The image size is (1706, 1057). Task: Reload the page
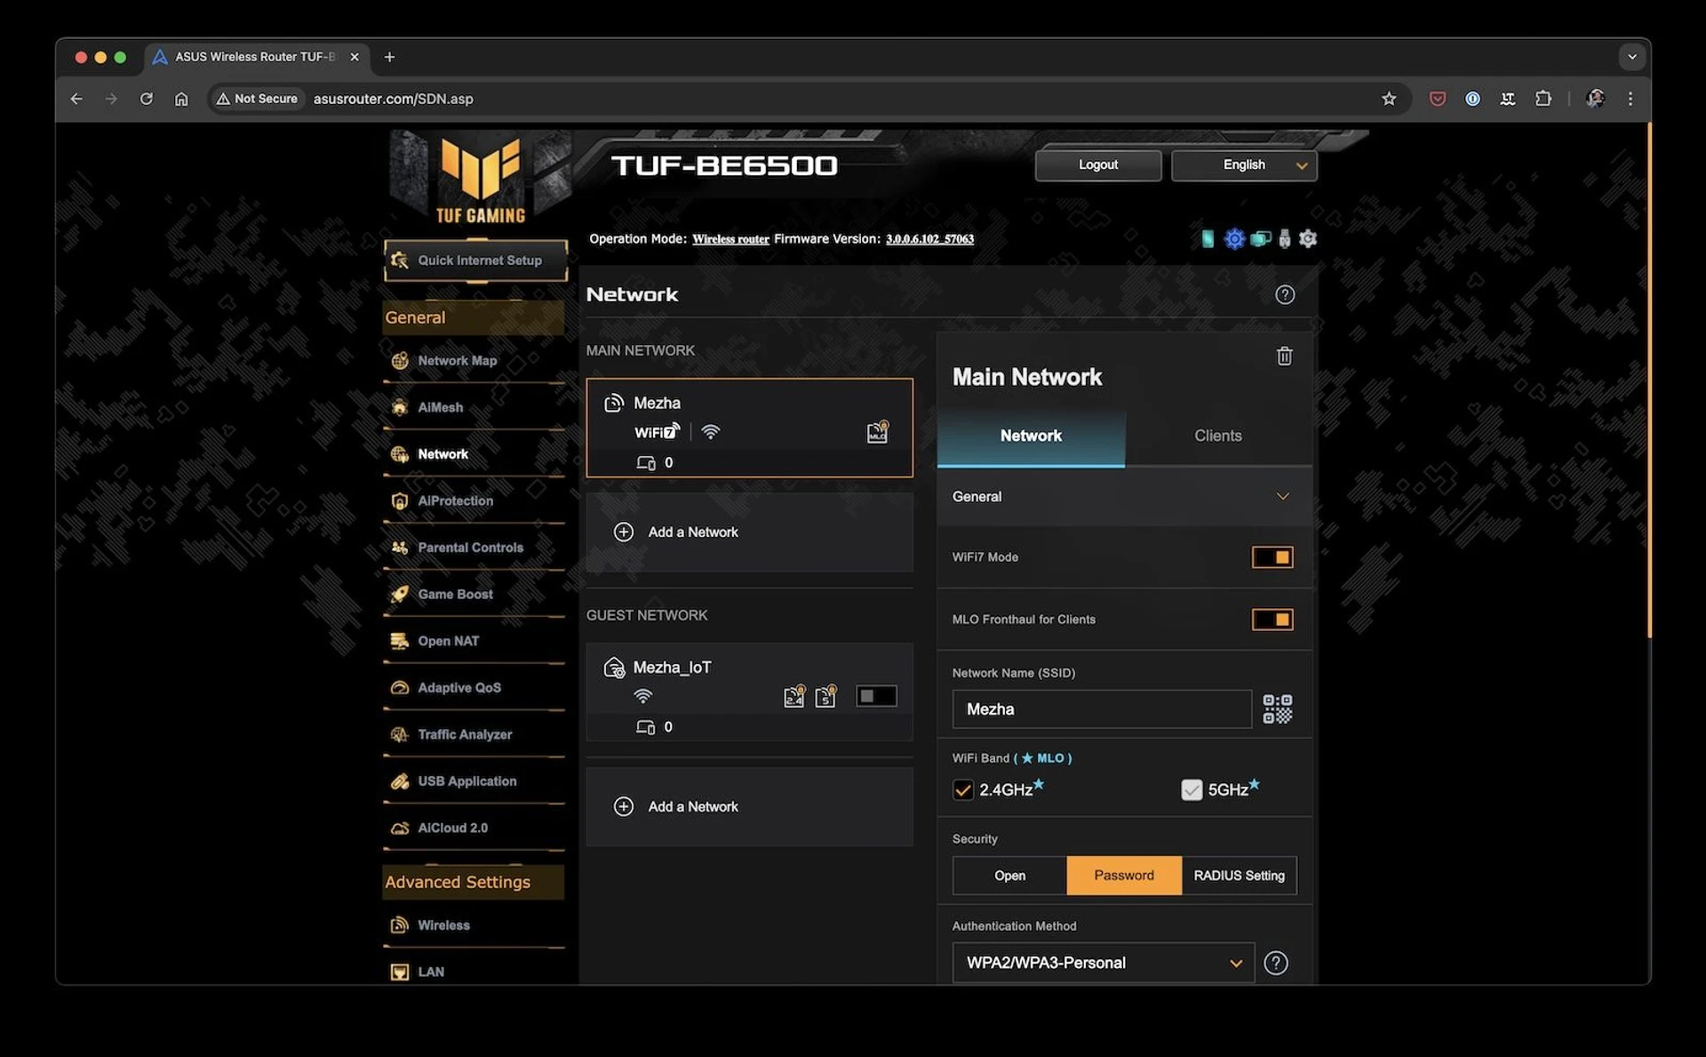click(146, 99)
